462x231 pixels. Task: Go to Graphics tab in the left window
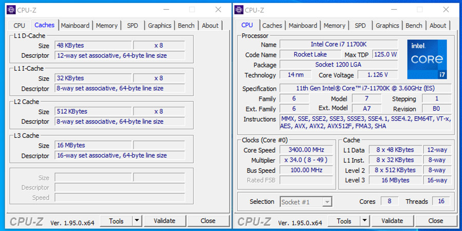(160, 26)
